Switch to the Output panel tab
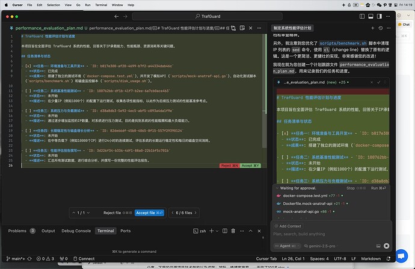This screenshot has height=269, width=415. click(48, 231)
